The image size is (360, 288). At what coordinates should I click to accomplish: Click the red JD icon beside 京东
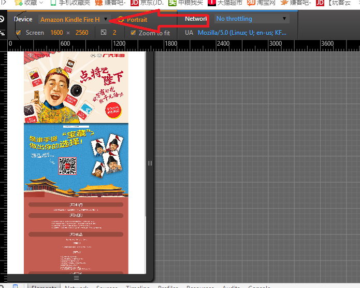135,3
